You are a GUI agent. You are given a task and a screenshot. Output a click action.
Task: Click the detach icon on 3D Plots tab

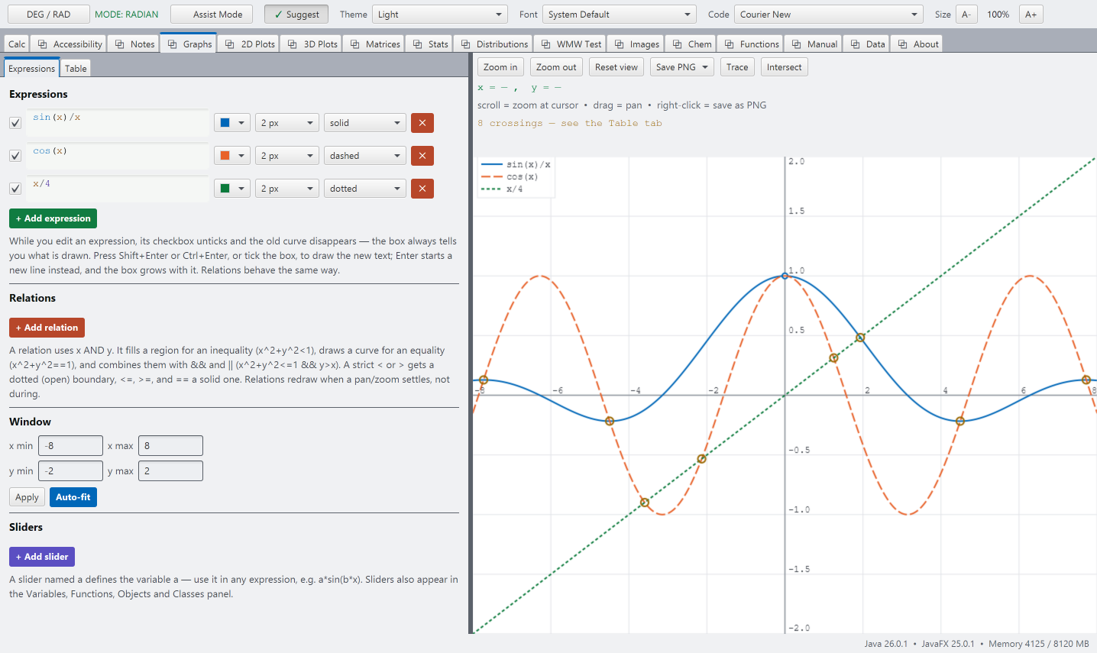pos(293,44)
